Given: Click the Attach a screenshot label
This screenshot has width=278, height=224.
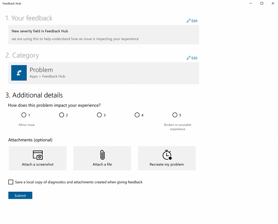Looking at the screenshot, I should pyautogui.click(x=37, y=164).
